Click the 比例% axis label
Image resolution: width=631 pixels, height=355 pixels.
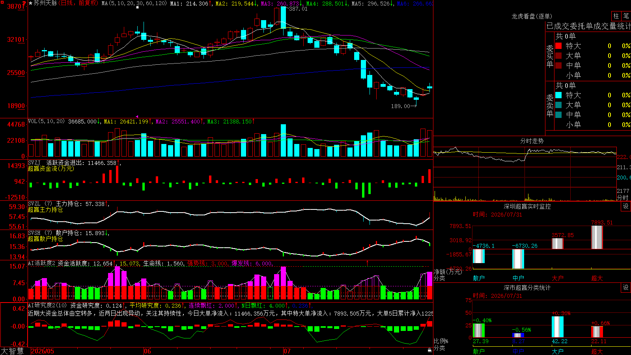pos(441,341)
